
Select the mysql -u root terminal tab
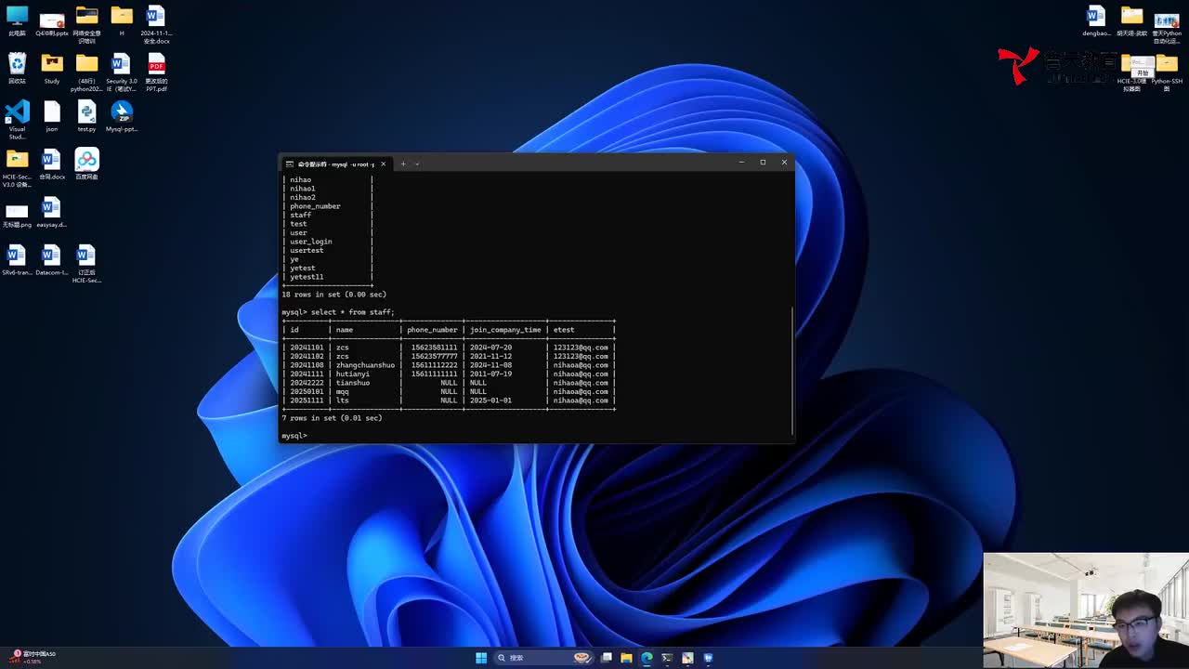click(334, 164)
